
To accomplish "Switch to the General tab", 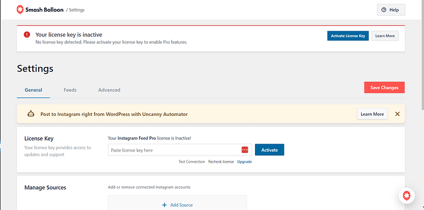I will (x=33, y=90).
